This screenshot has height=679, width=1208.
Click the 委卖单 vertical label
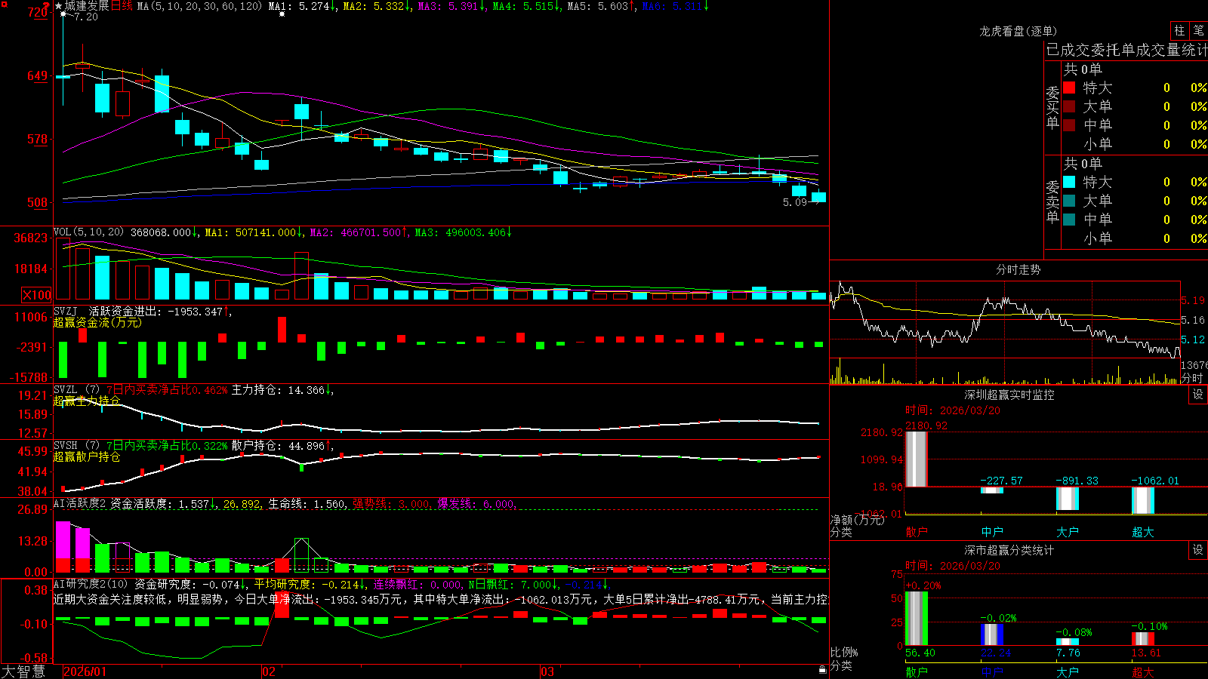(1052, 201)
